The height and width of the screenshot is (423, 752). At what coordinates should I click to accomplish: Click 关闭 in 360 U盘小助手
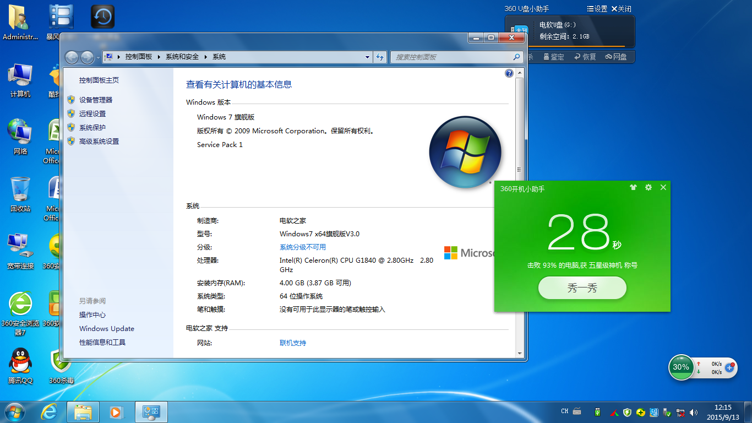621,9
